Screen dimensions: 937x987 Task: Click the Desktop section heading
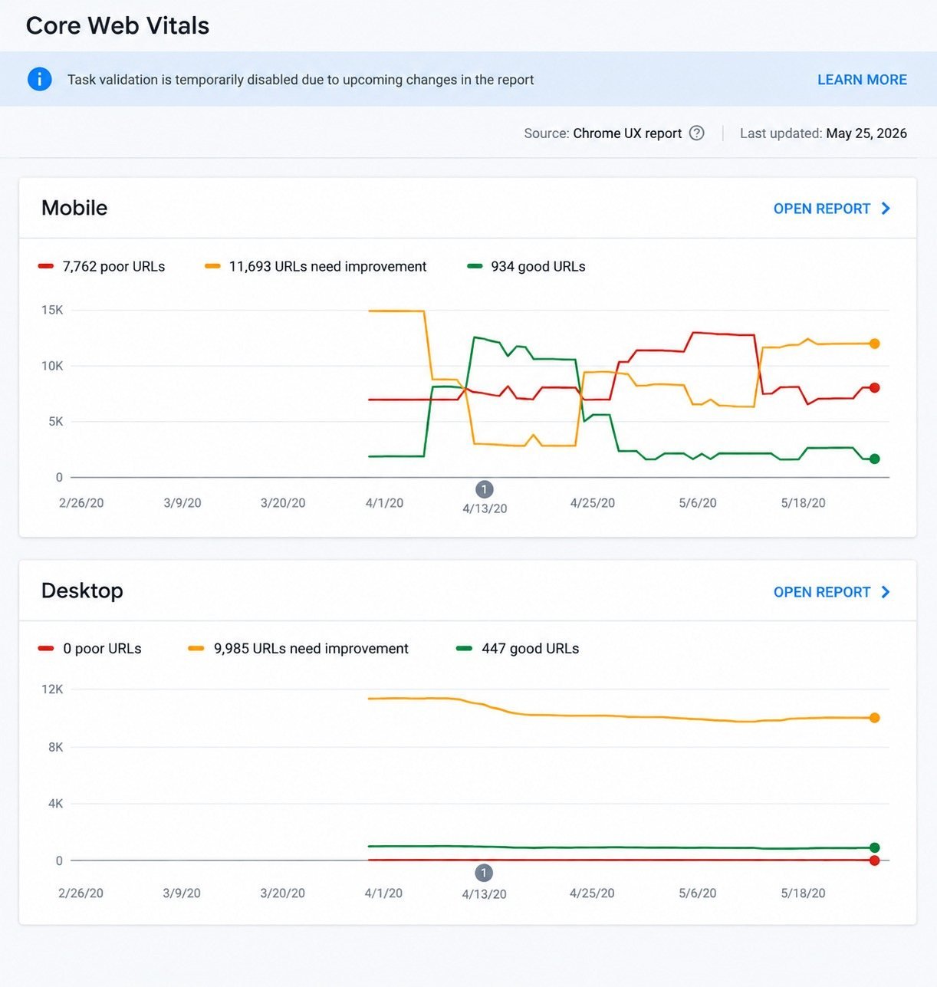[x=82, y=591]
